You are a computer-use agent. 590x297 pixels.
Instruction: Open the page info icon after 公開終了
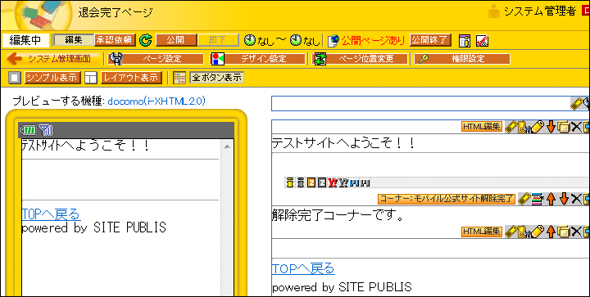coord(465,41)
